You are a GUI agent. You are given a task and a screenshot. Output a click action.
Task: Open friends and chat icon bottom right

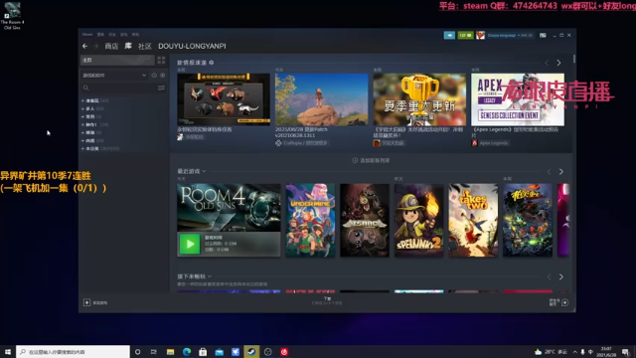[x=564, y=302]
